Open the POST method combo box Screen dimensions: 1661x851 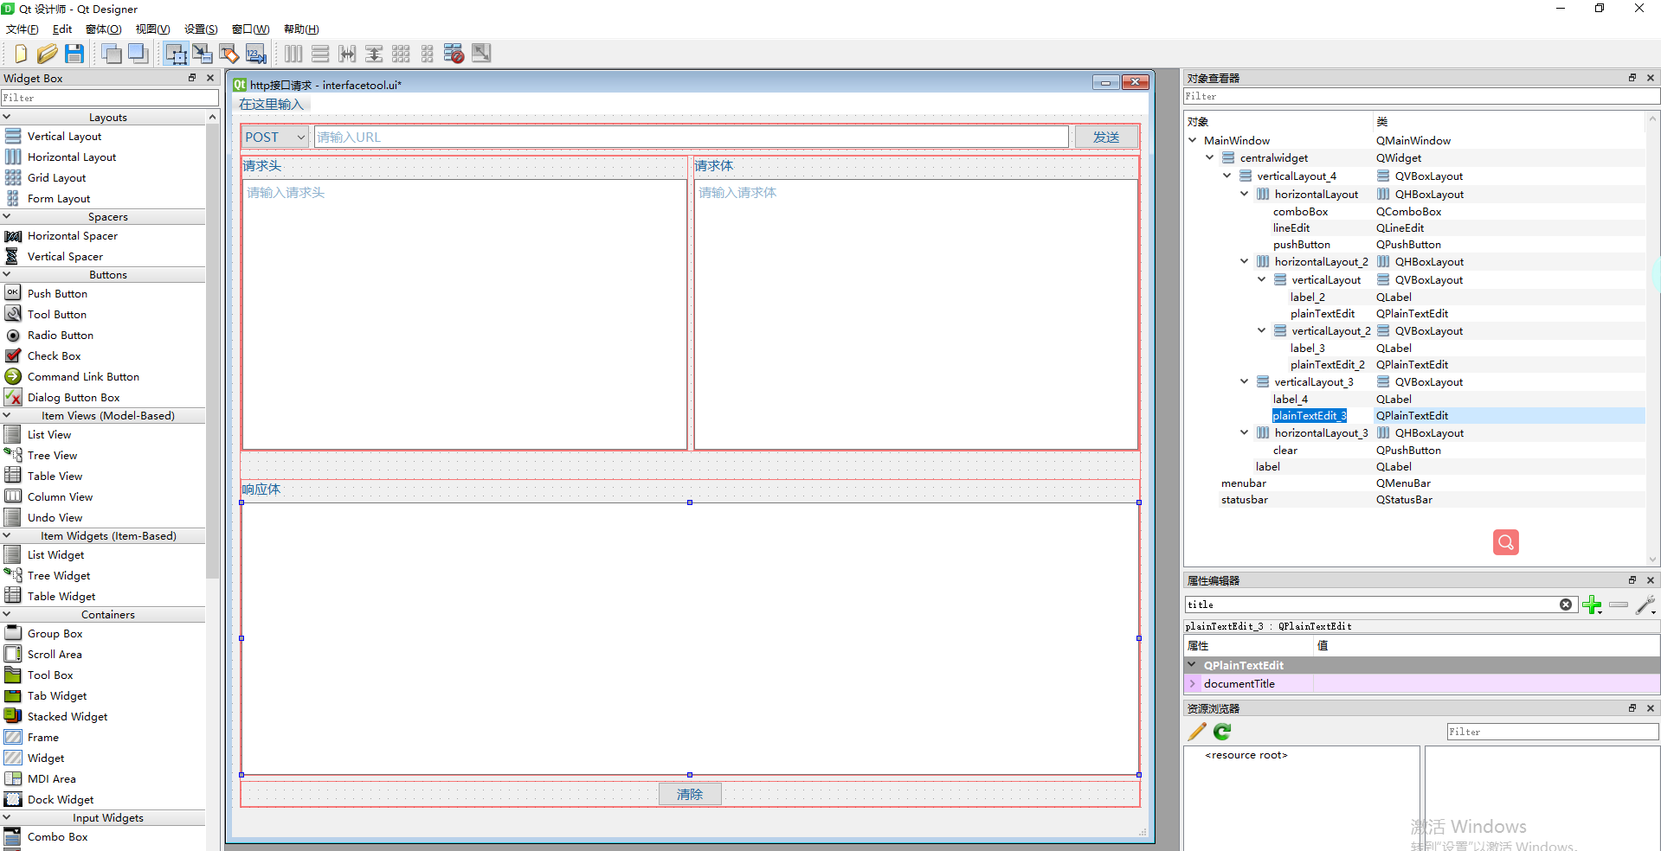[x=275, y=137]
